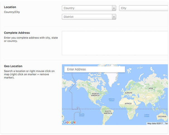169x135 pixels.
Task: Select Oceania on the map
Action: [x=162, y=117]
